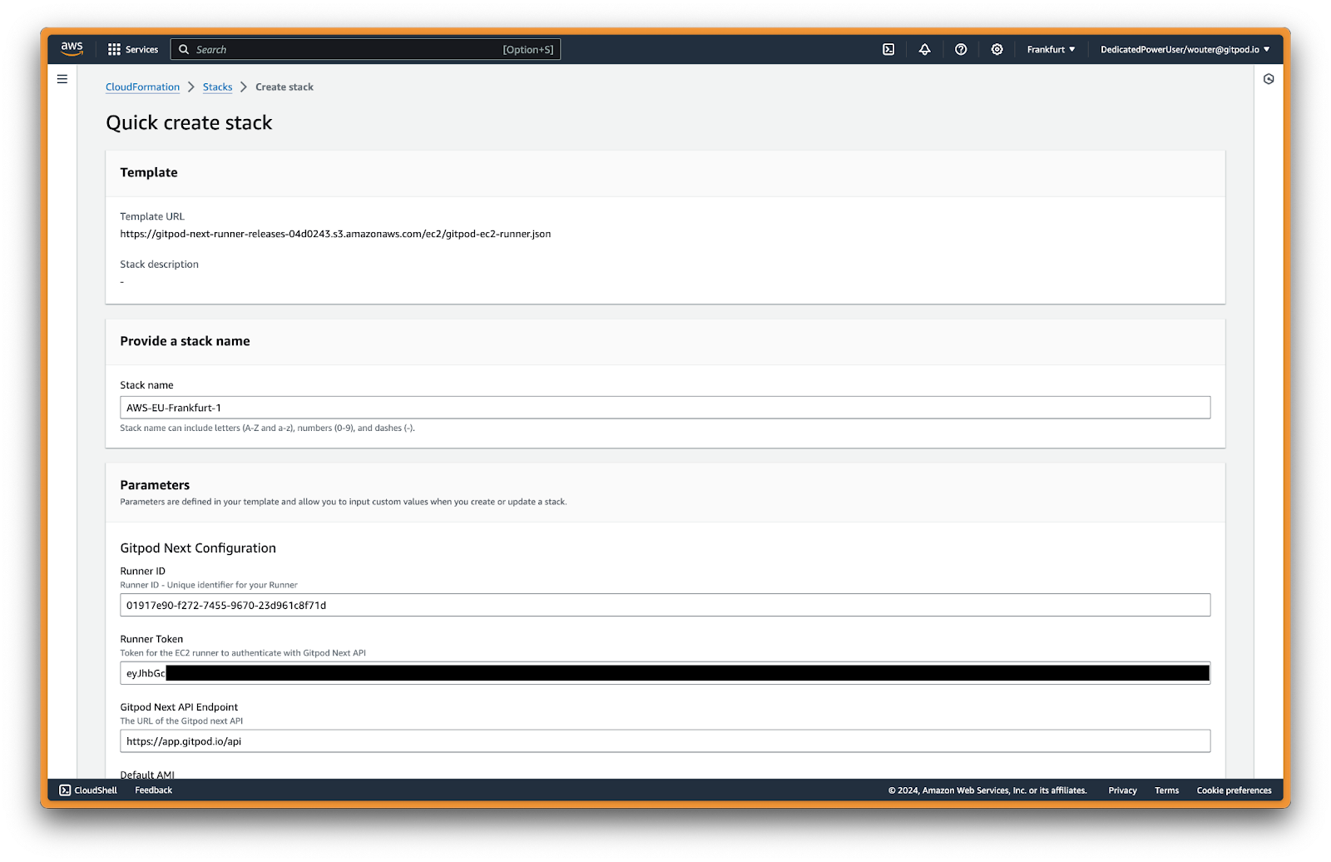Click the 'Parameters' section heading

[155, 485]
